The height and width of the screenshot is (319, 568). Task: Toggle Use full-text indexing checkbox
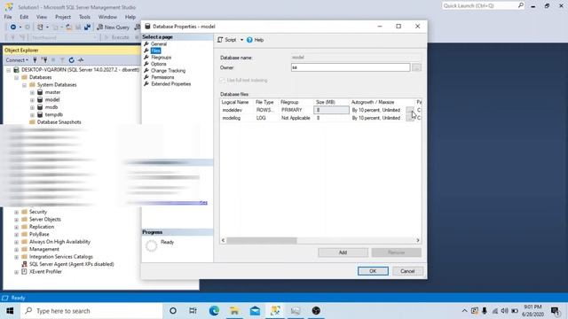click(x=223, y=81)
